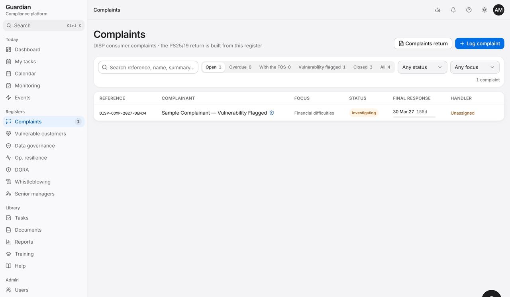Select the Overdue filter tab

[x=240, y=67]
